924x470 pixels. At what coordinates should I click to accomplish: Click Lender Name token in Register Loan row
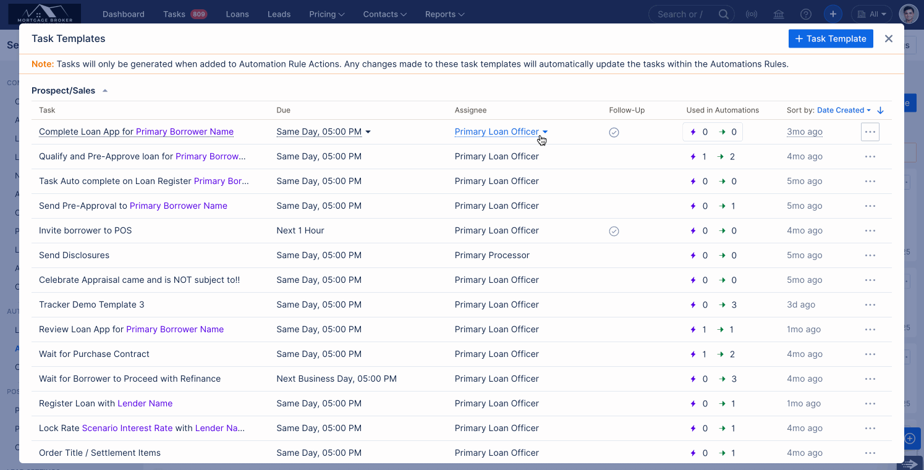(x=145, y=403)
